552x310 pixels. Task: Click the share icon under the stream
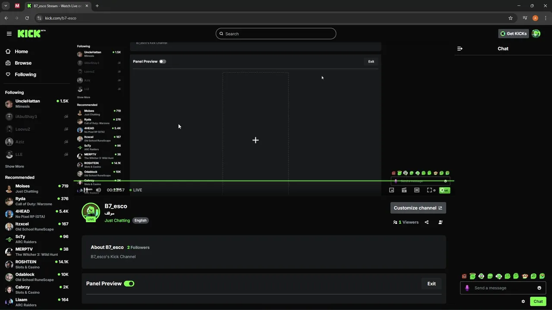coord(427,222)
